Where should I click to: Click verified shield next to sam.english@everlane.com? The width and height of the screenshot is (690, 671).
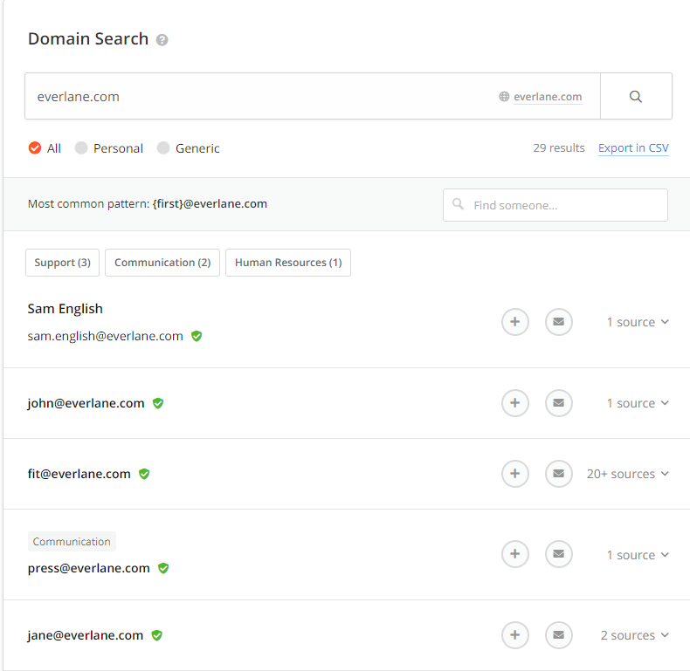point(197,336)
